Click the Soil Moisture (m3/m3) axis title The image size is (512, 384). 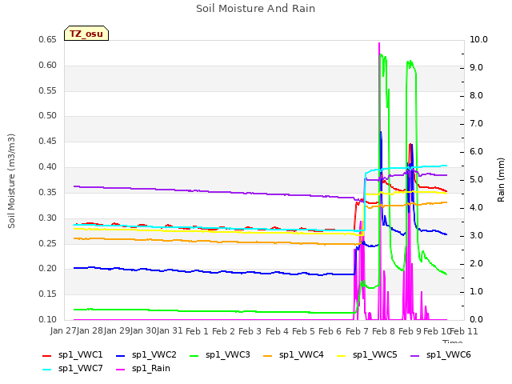coord(11,181)
